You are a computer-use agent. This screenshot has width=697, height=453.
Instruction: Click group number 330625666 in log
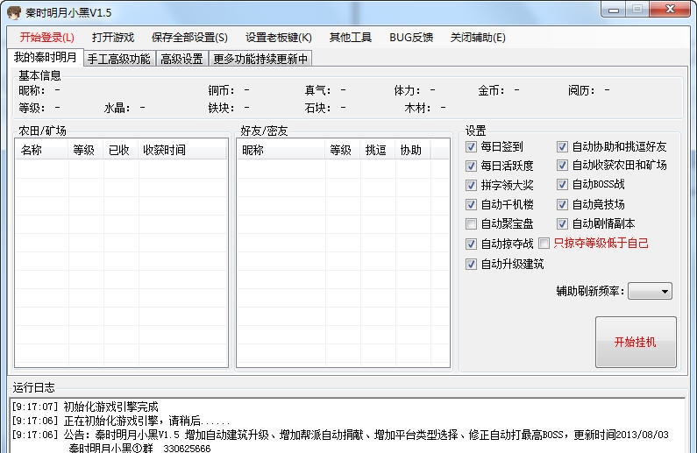[187, 448]
